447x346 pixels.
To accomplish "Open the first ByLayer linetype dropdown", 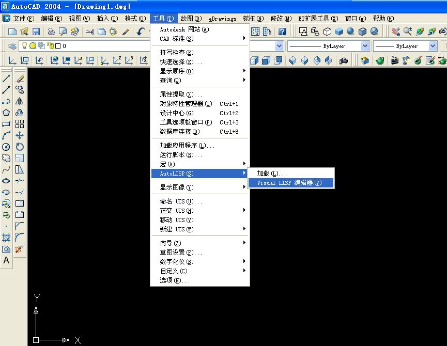I will point(365,46).
